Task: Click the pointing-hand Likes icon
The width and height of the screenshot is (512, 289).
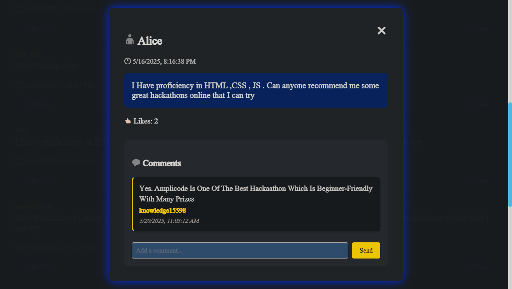Action: pos(128,121)
